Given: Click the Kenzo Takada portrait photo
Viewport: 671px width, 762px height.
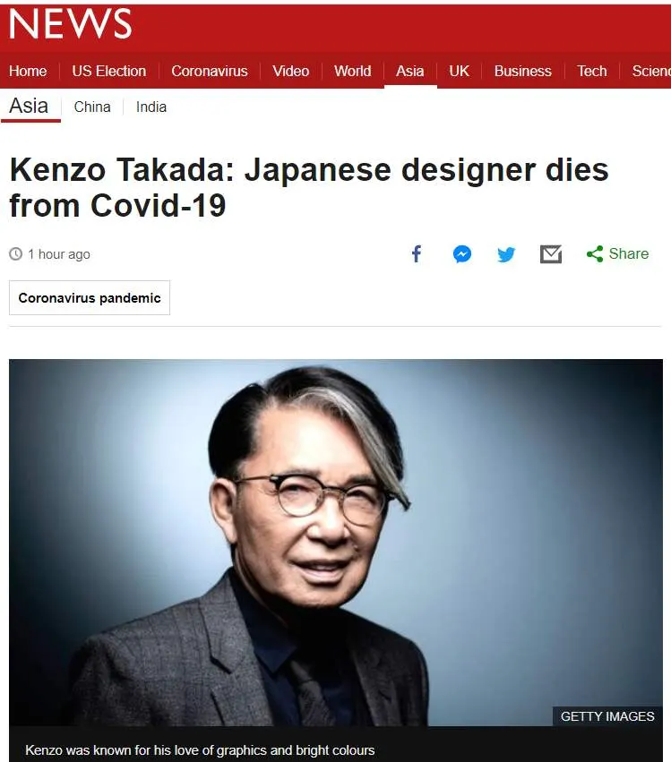Looking at the screenshot, I should pyautogui.click(x=335, y=543).
